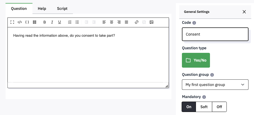
Task: Set Mandatory to Soft
Action: [x=204, y=107]
